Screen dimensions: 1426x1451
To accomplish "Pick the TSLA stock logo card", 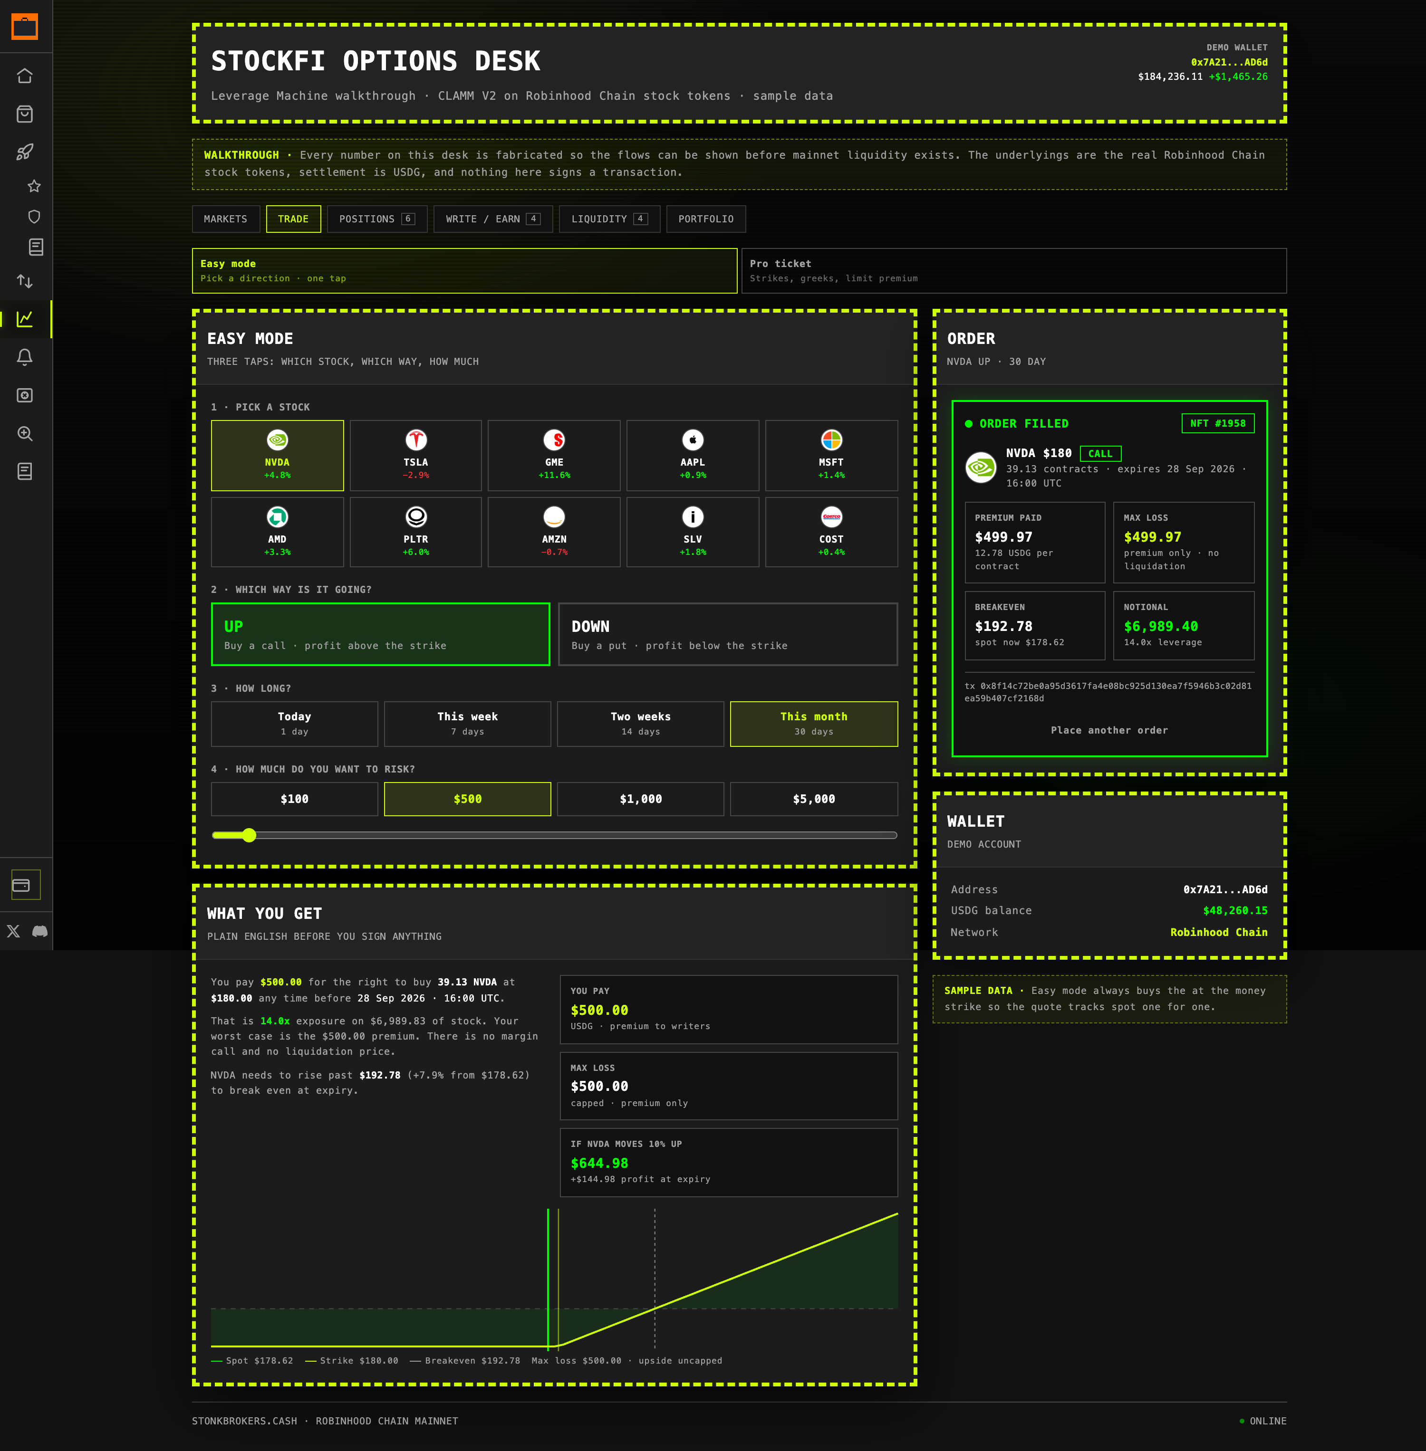I will click(415, 455).
